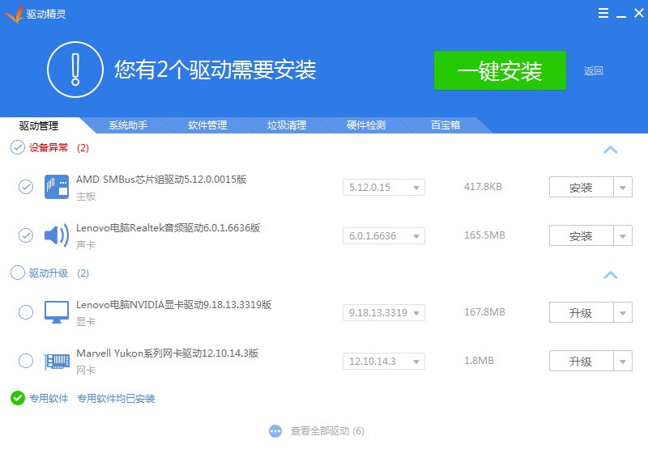Uncheck the Realtek audio driver checkbox

point(26,235)
